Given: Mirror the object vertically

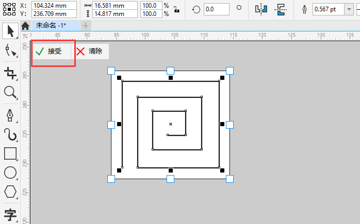Looking at the screenshot, I should (281, 9).
